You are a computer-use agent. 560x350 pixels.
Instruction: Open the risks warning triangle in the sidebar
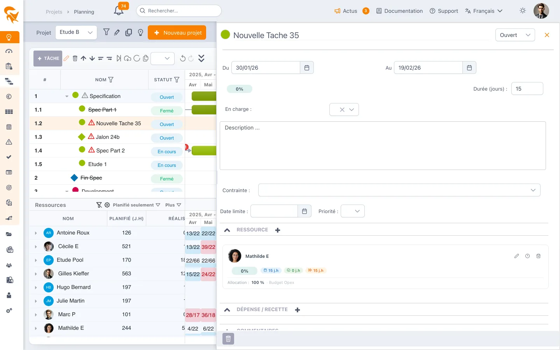[x=9, y=142]
